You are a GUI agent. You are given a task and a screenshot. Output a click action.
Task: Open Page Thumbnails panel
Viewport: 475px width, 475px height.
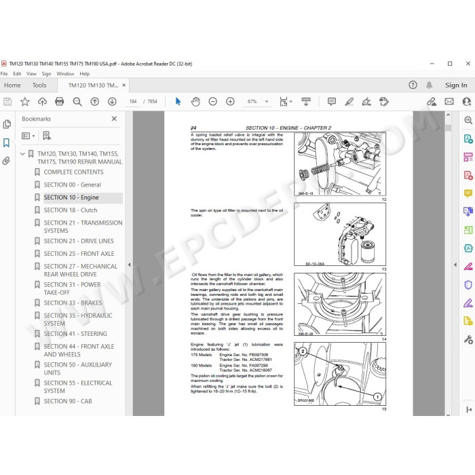(7, 124)
